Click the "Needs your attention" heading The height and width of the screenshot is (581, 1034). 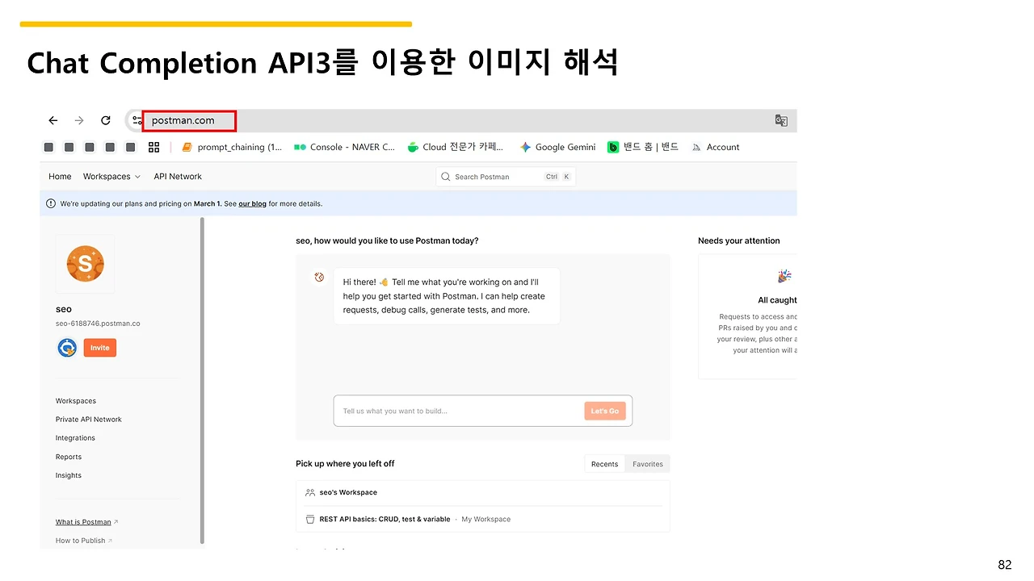[739, 240]
